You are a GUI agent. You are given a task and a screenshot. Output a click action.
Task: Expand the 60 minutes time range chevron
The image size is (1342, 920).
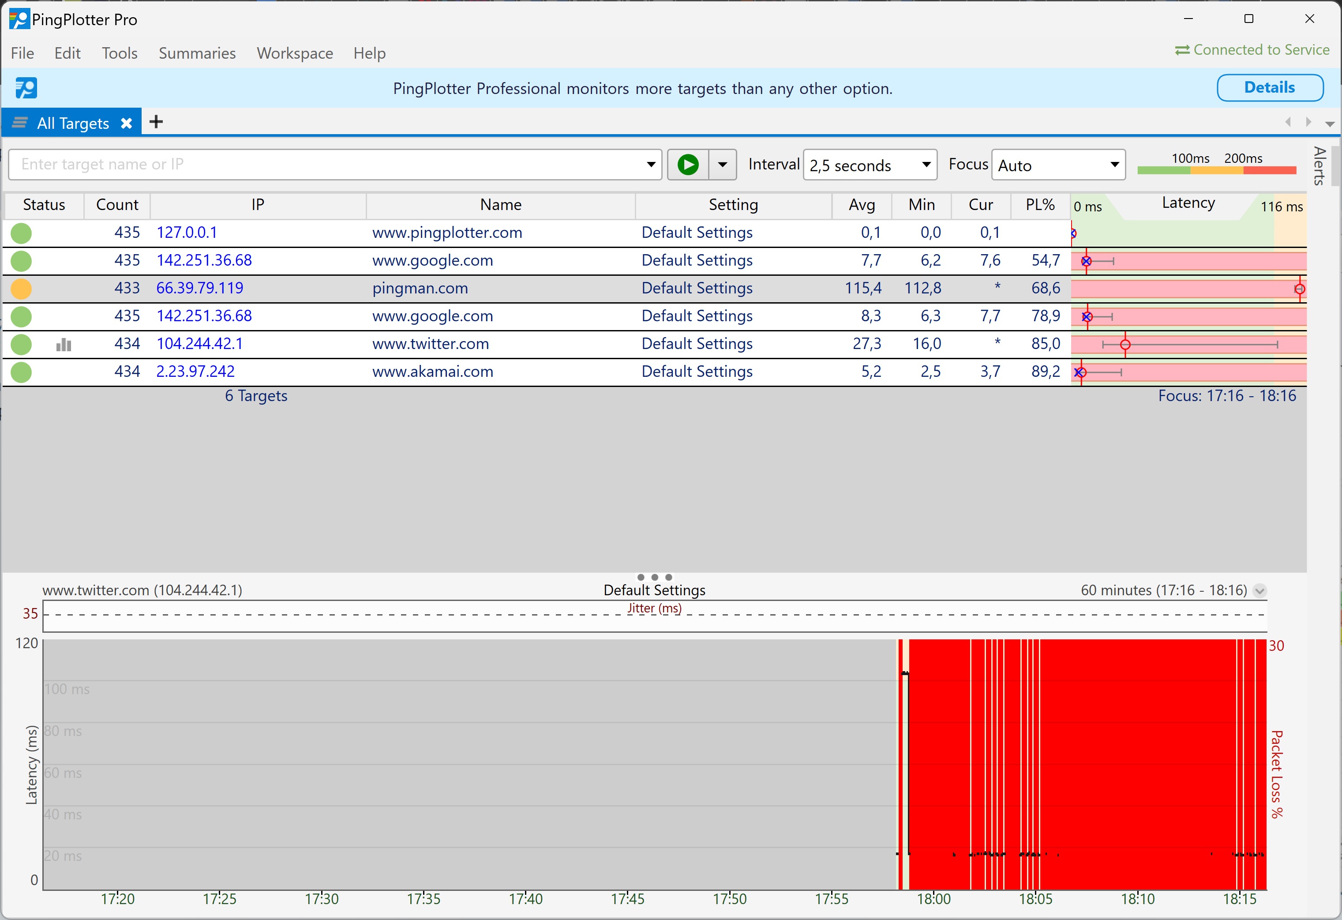point(1260,590)
